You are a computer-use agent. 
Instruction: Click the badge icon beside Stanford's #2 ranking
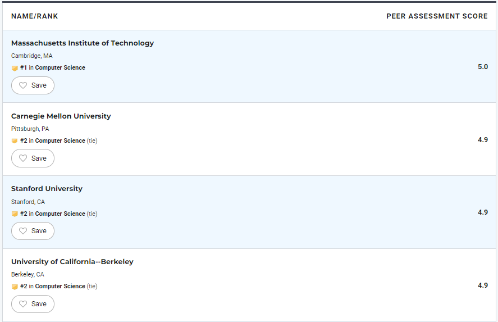coord(15,214)
